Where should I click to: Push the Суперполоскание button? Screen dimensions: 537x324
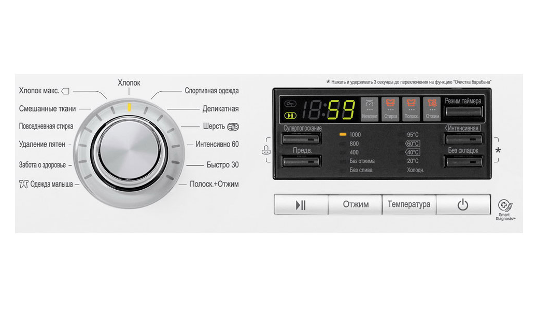[301, 139]
